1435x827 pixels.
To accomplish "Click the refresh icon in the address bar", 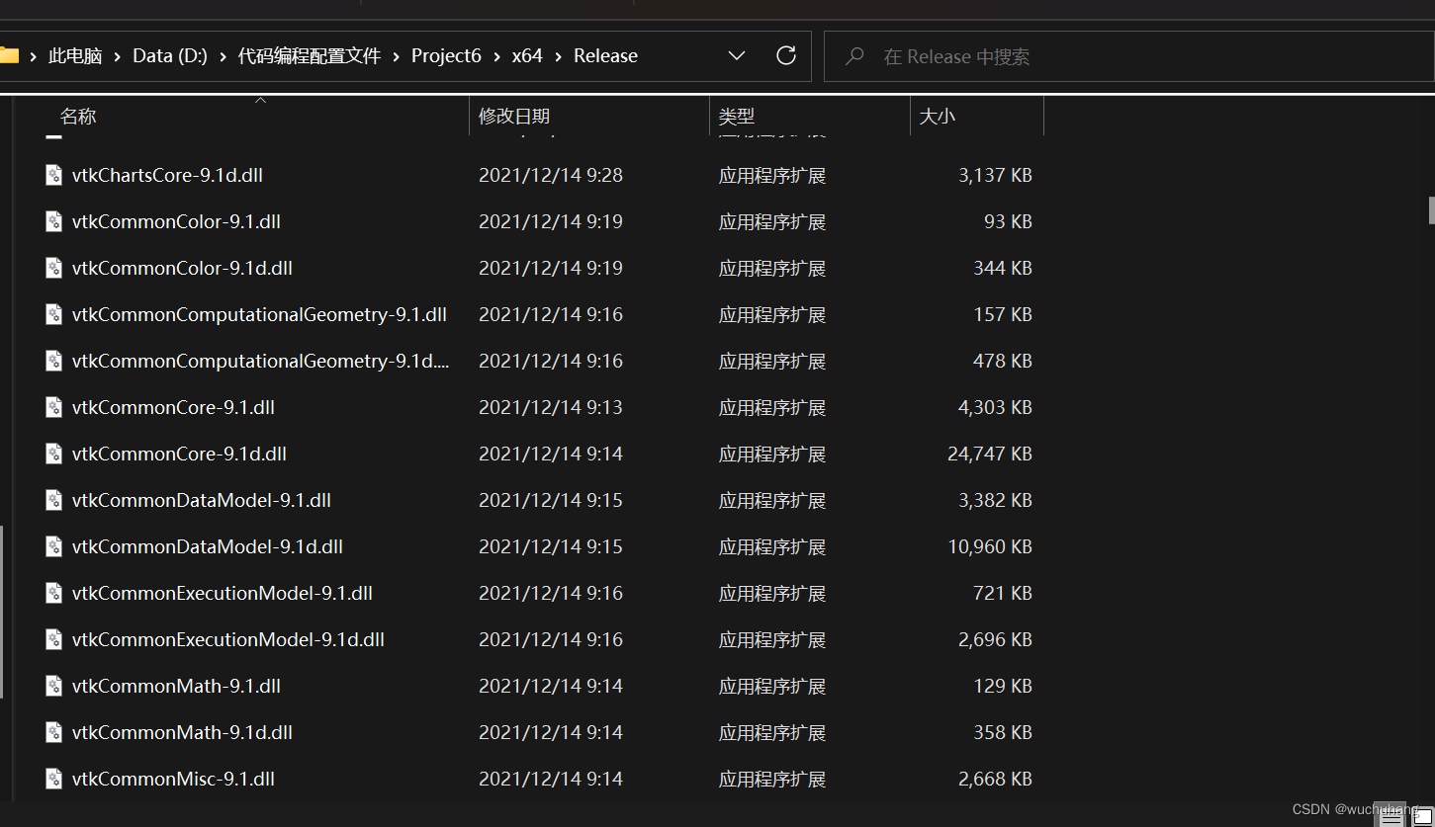I will click(x=786, y=55).
